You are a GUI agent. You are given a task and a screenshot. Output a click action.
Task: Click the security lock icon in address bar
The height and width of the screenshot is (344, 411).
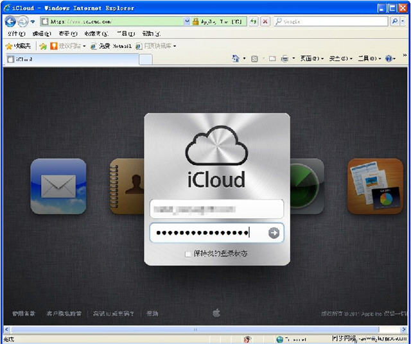click(x=195, y=21)
